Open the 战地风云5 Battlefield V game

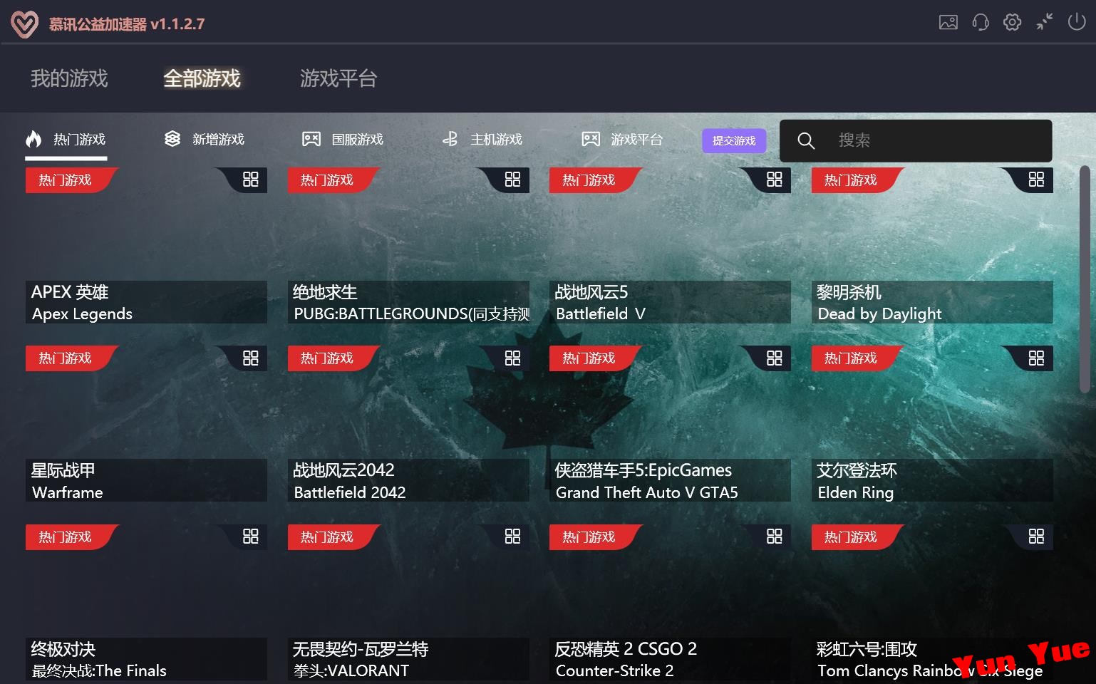click(670, 245)
